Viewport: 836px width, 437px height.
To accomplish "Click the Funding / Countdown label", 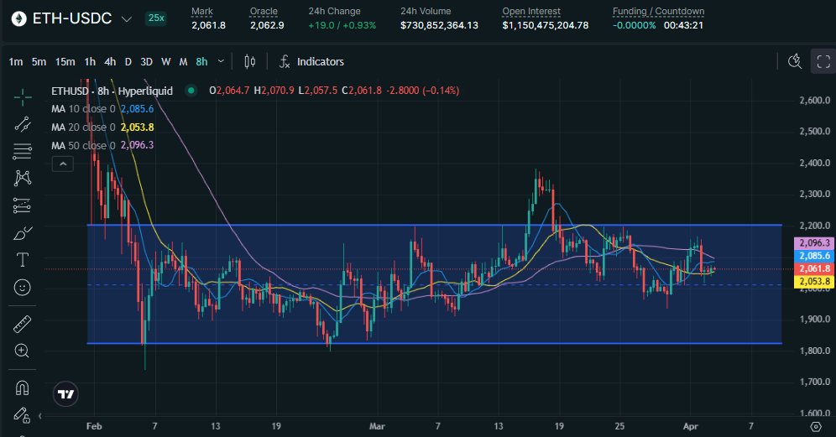I will coord(658,11).
